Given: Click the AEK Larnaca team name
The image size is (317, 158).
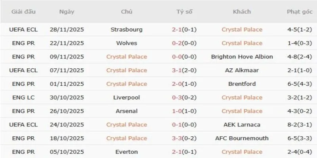Looking at the screenshot, I should point(242,125).
